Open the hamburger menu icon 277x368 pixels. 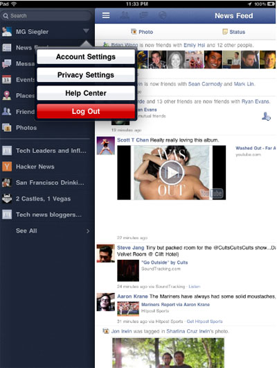106,15
